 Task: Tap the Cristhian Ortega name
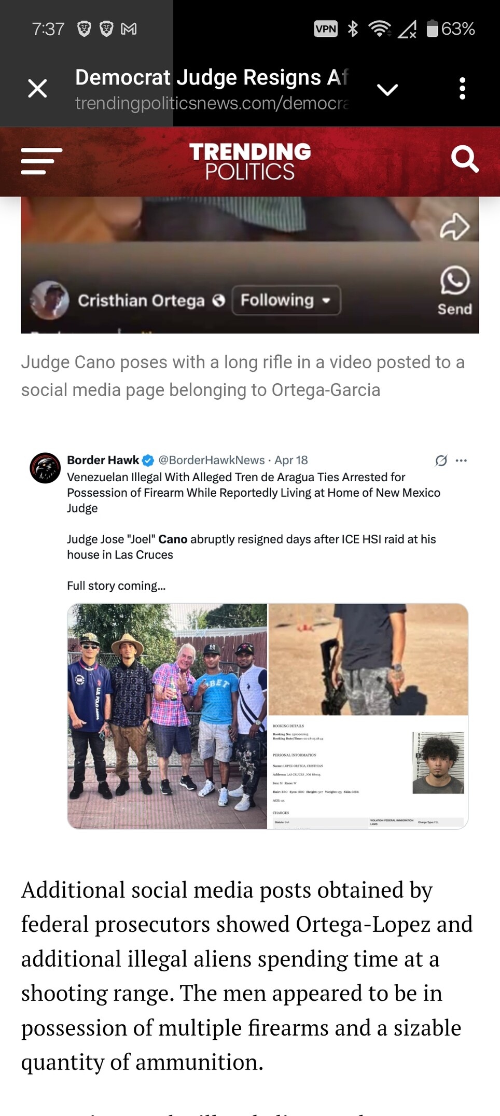[x=141, y=300]
